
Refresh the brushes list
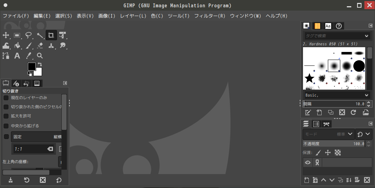[353, 112]
